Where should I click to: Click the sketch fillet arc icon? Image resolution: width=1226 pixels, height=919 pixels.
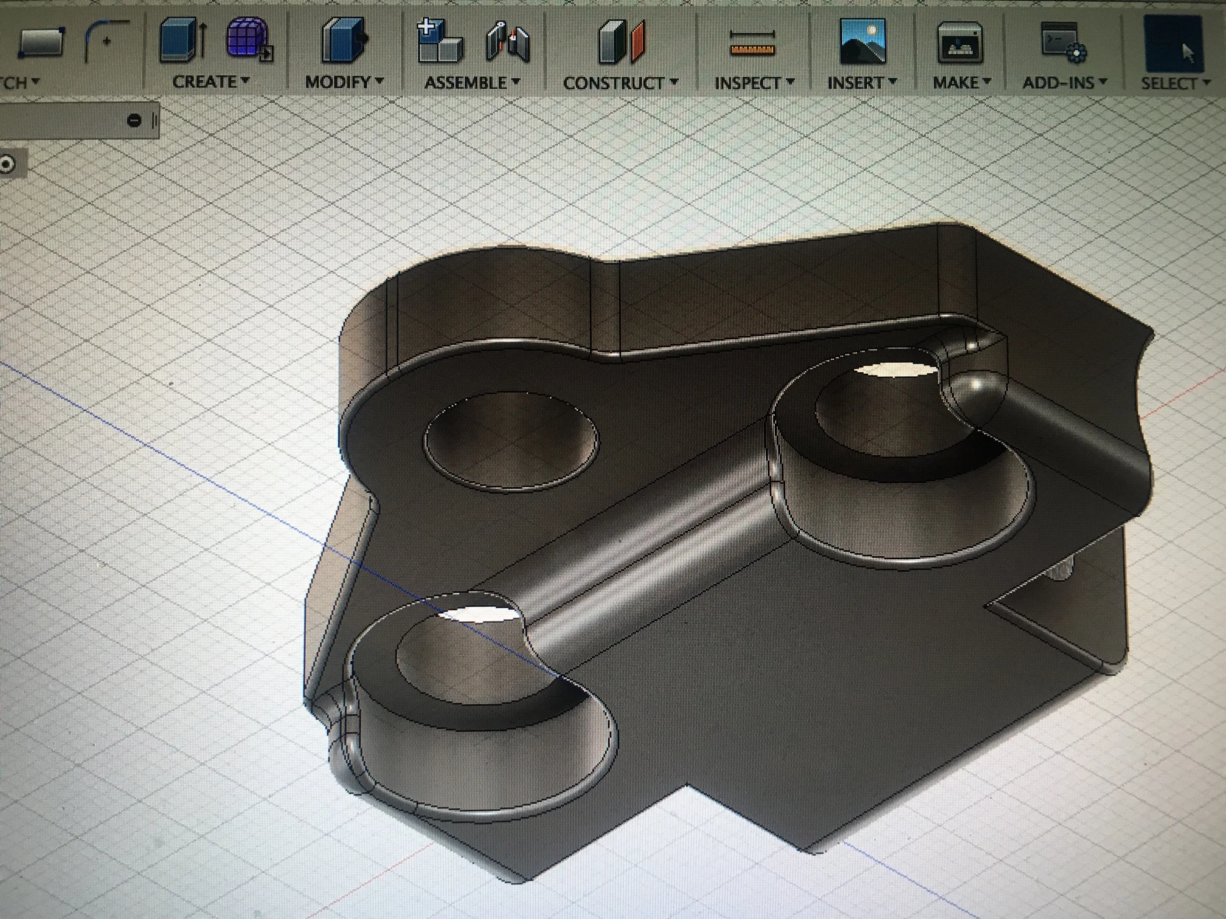tap(106, 41)
